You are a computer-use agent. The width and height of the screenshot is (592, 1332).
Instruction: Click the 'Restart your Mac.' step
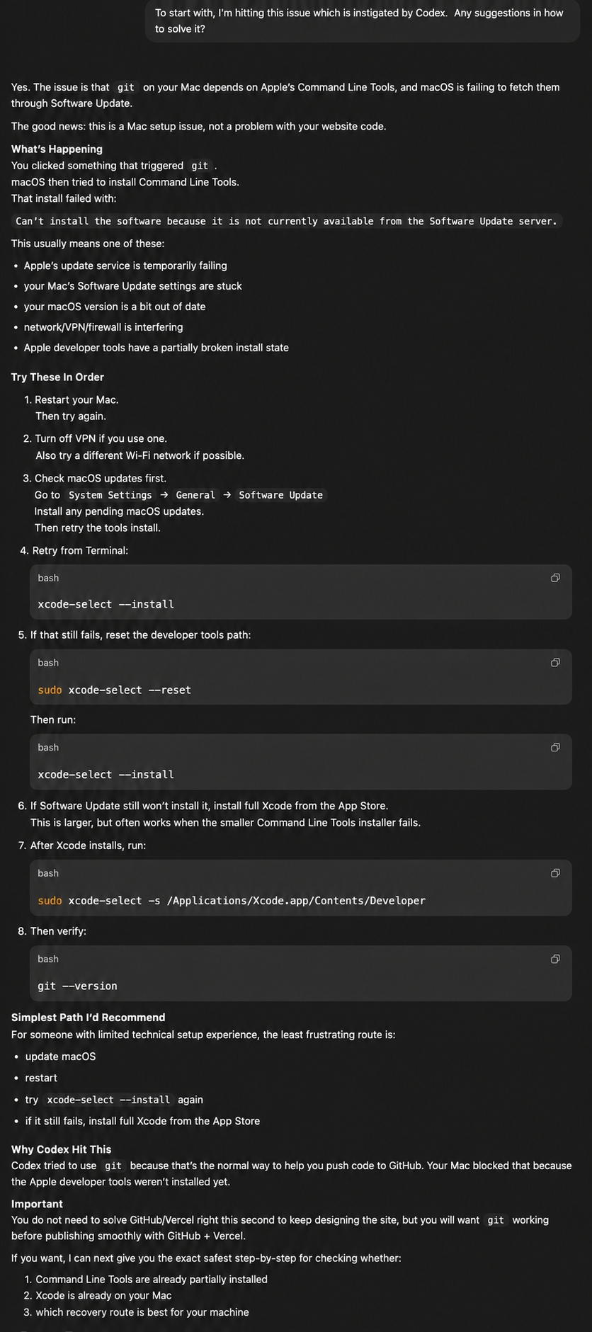[x=76, y=400]
